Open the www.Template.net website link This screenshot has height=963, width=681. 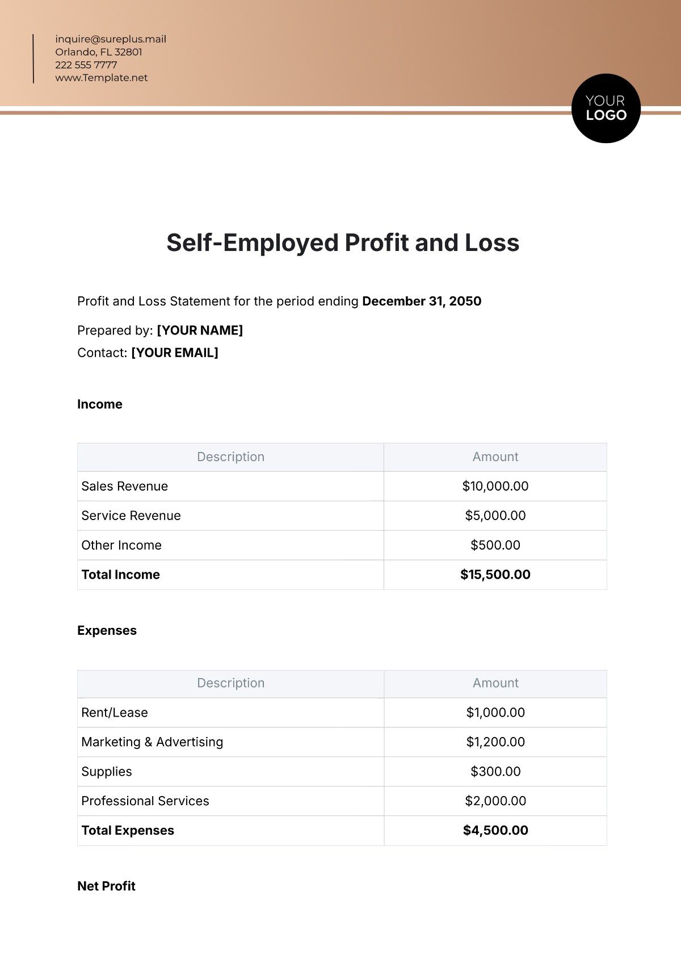[x=102, y=78]
